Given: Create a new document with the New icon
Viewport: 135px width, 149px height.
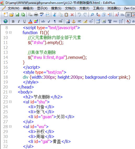Looking at the screenshot, I should (6, 15).
